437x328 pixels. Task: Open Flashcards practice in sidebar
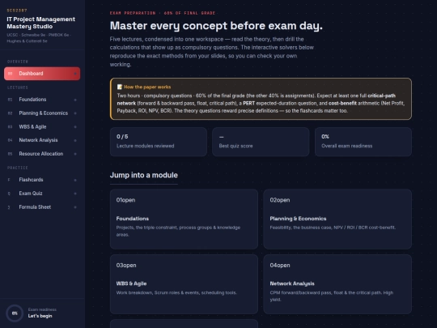42,180
